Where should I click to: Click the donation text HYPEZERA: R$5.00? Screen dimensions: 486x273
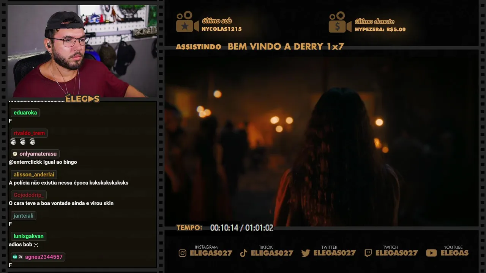[380, 30]
